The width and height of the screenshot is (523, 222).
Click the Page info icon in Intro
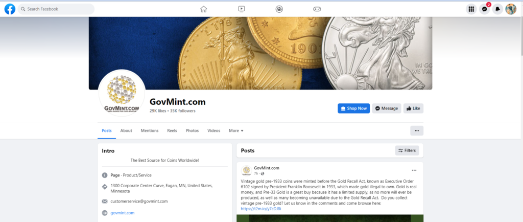click(x=105, y=175)
